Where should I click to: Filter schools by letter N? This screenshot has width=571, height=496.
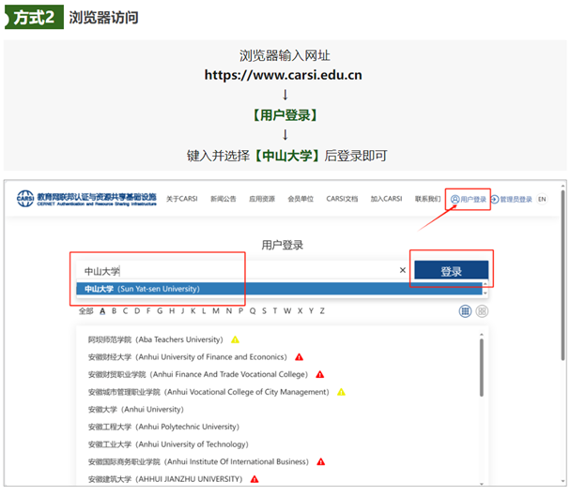pyautogui.click(x=229, y=311)
